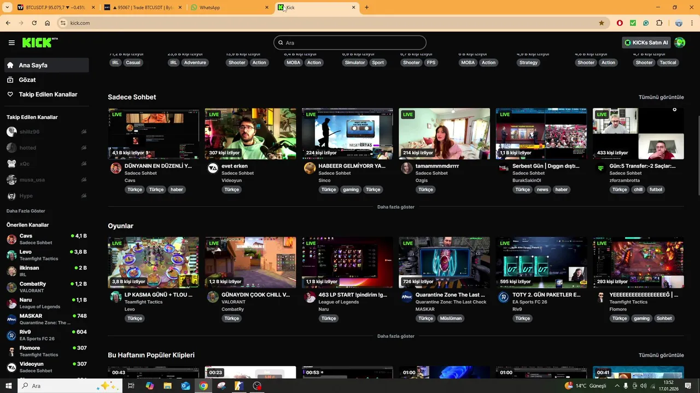Open the tab search dropdown arrow in Chrome

pyautogui.click(x=7, y=8)
